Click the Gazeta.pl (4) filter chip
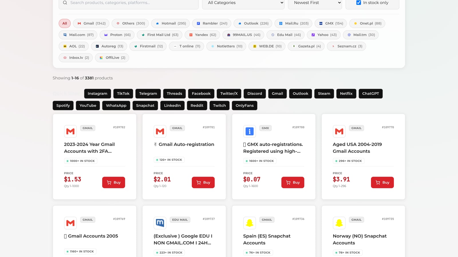This screenshot has height=257, width=458. coord(306,46)
